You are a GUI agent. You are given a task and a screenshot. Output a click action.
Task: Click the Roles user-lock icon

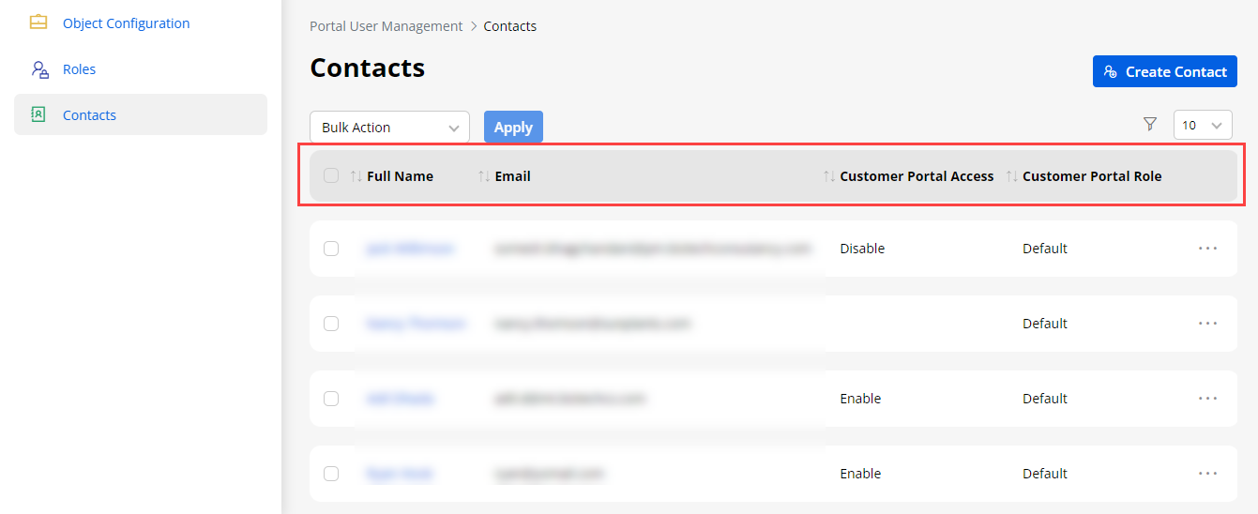38,69
